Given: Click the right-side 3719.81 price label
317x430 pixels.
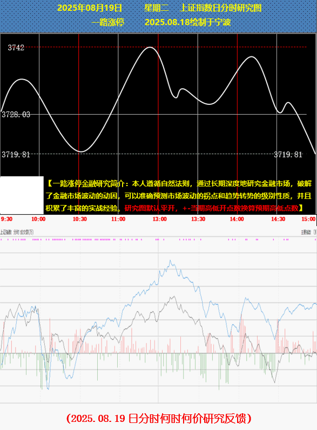Looking at the screenshot, I should point(288,155).
